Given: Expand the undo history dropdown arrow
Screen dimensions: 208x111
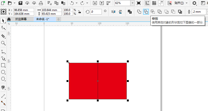Looking at the screenshot, I should [x=77, y=3].
